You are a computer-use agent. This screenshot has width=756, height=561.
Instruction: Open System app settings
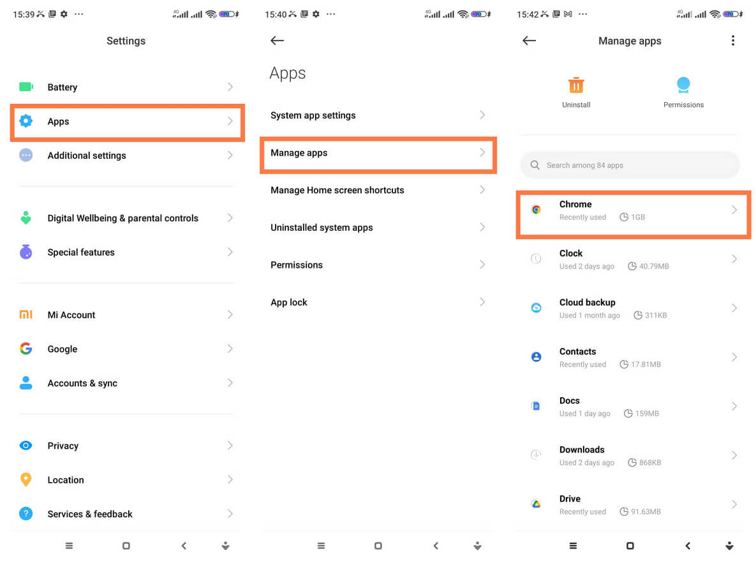click(x=378, y=115)
